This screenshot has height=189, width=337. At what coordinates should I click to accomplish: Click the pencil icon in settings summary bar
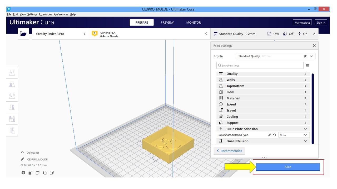coord(314,34)
